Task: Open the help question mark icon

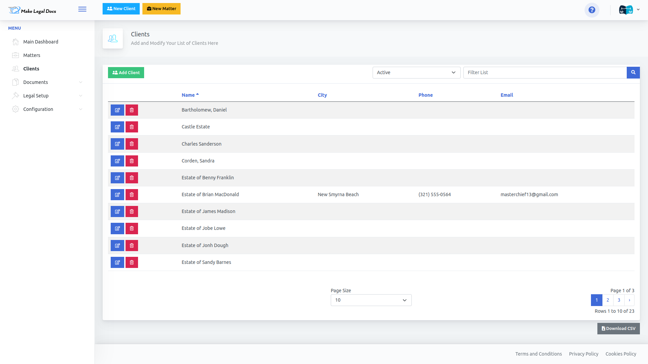Action: (x=592, y=10)
